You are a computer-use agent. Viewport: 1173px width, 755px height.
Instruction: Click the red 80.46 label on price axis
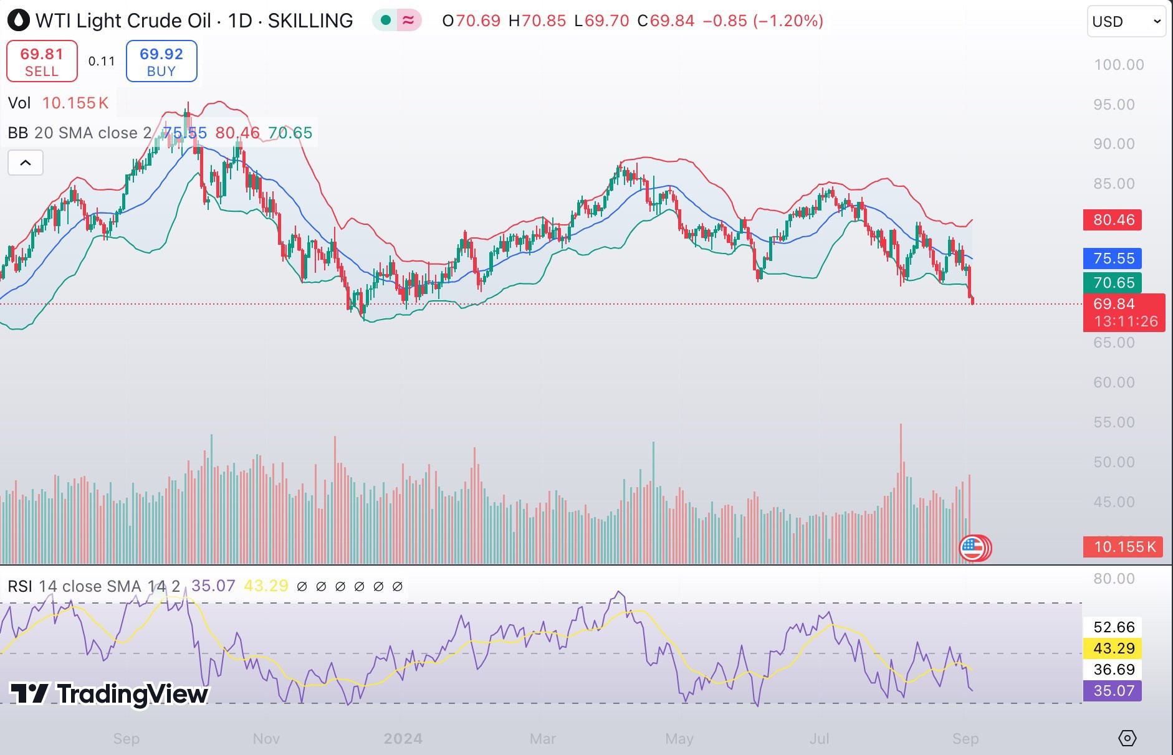point(1113,220)
